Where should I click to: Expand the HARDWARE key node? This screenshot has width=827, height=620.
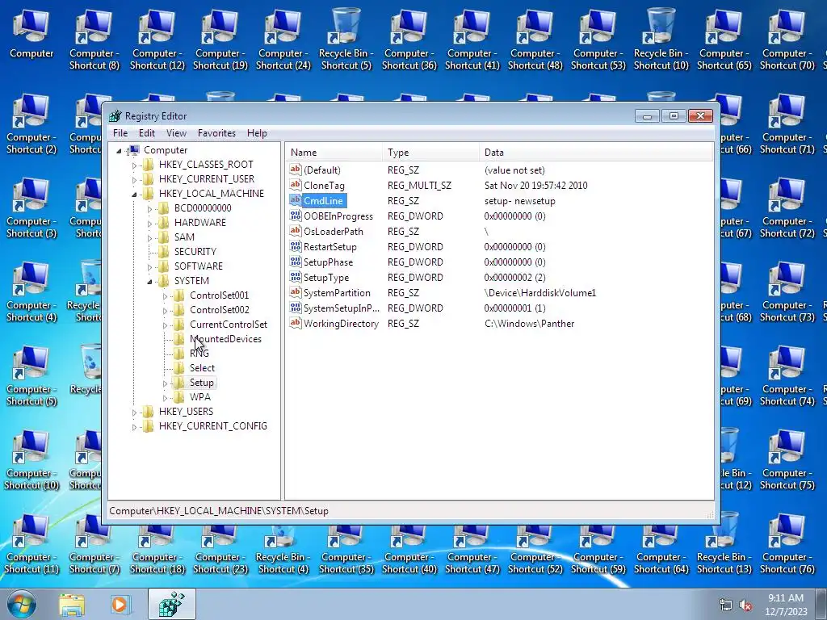click(x=149, y=223)
